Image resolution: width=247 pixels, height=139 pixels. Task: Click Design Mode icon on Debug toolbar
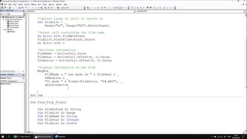(88, 8)
